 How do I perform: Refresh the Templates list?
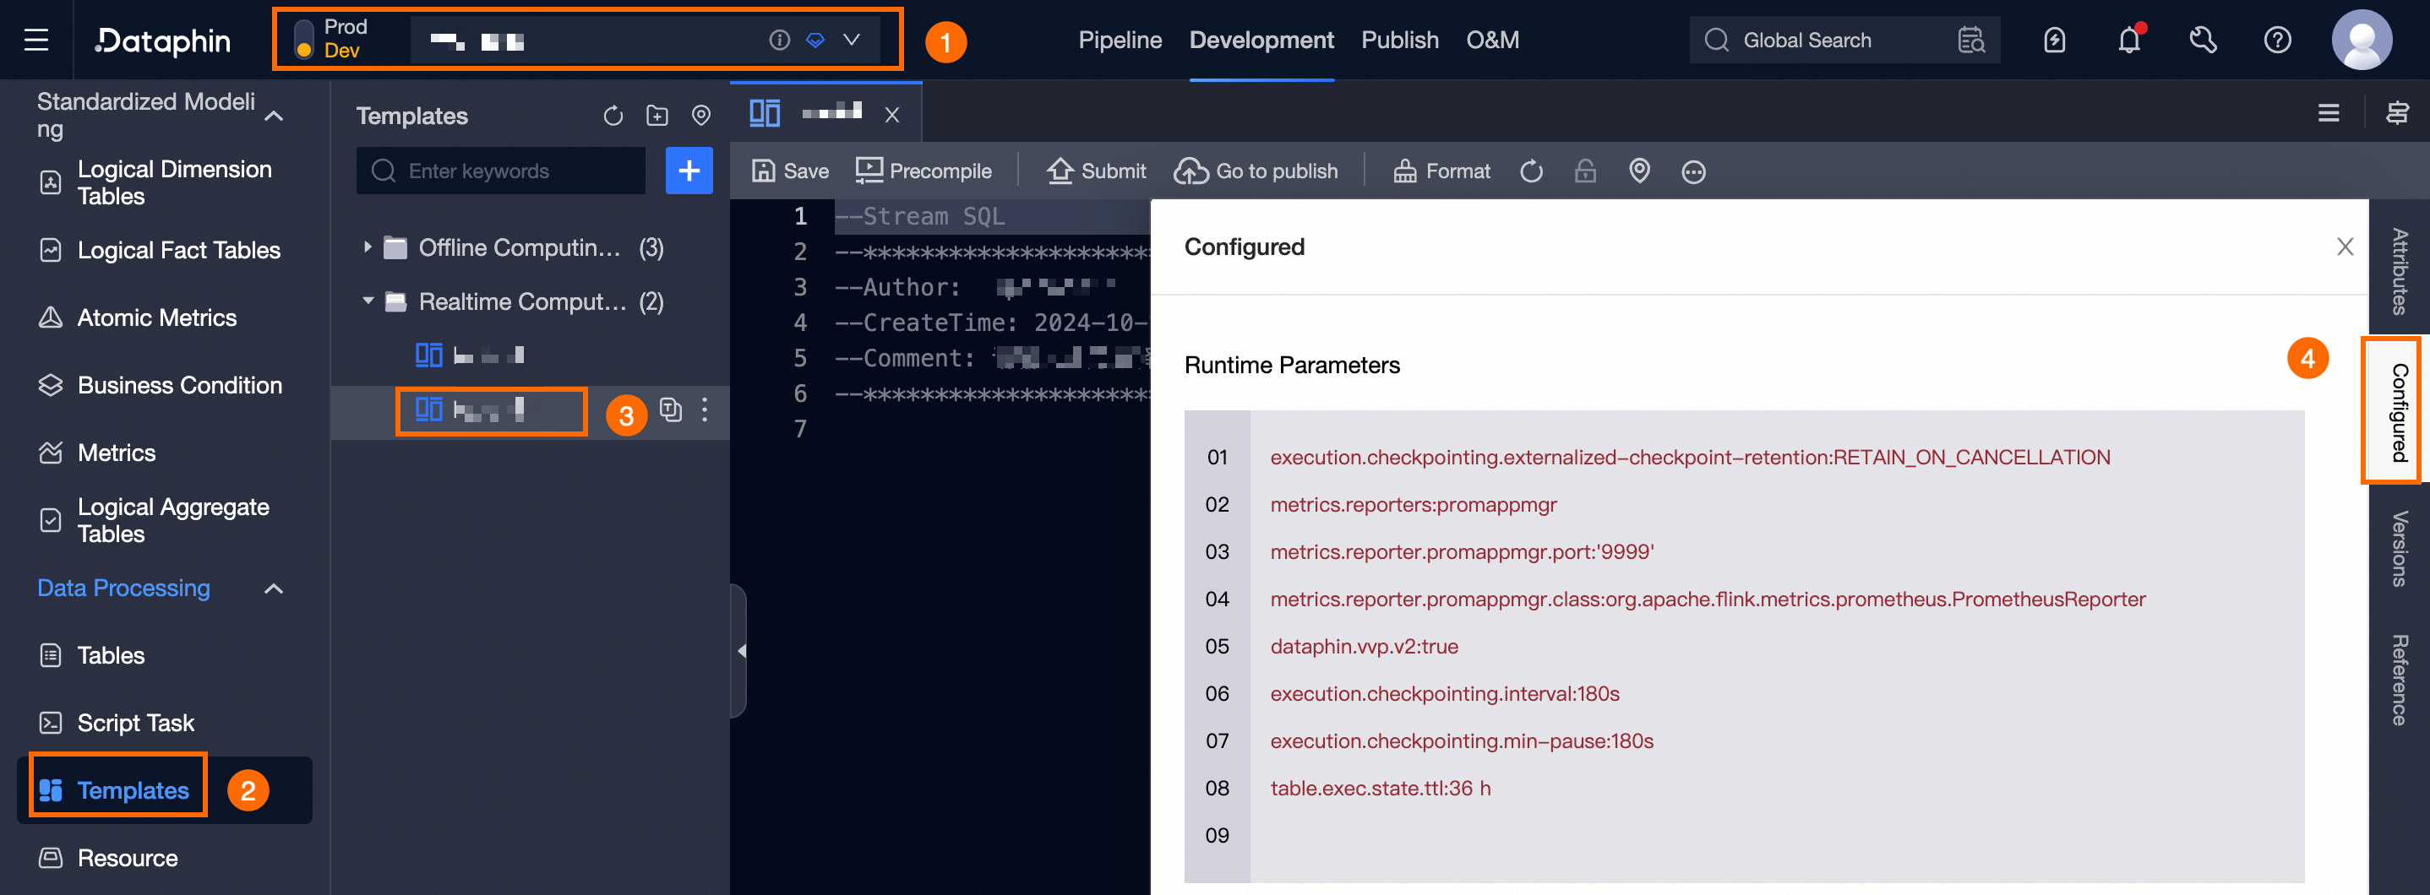click(x=613, y=116)
